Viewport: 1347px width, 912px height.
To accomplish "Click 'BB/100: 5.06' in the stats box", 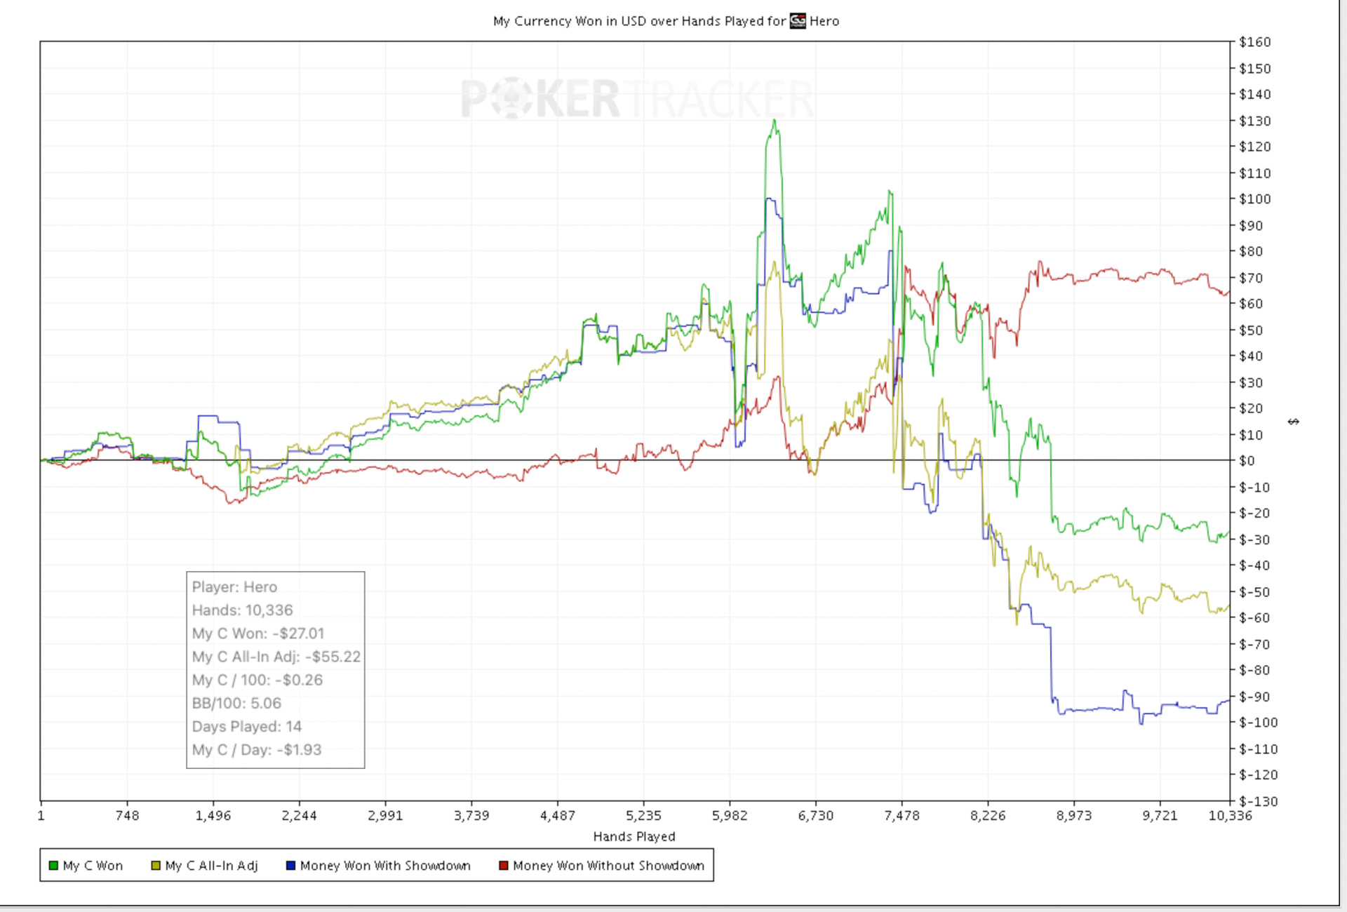I will click(236, 703).
